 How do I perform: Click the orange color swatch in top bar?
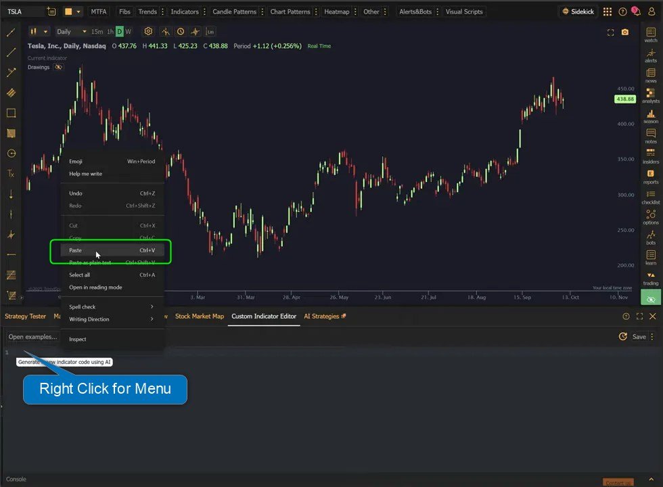pos(68,12)
